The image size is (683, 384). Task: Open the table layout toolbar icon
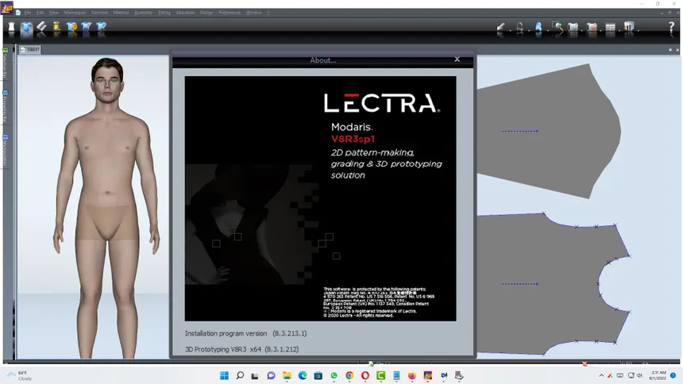click(x=611, y=29)
